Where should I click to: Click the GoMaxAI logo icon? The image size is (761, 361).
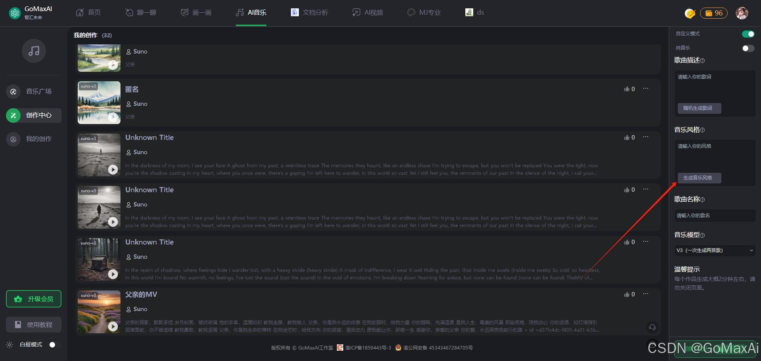[15, 13]
